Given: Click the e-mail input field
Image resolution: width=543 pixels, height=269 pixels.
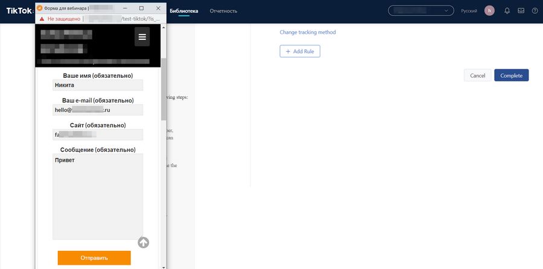Looking at the screenshot, I should [x=98, y=110].
